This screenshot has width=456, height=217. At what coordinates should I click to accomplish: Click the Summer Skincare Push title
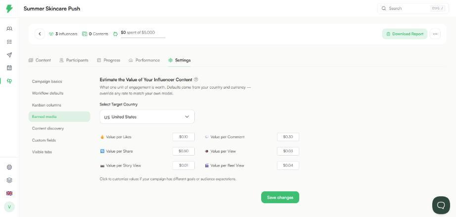pos(52,8)
